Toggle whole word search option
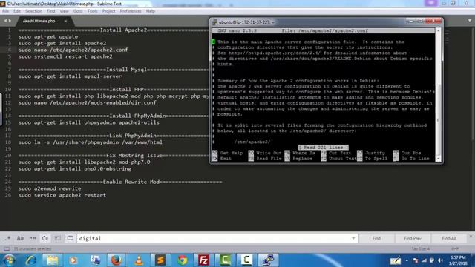Viewport: 475px width, 267px height. (33, 238)
